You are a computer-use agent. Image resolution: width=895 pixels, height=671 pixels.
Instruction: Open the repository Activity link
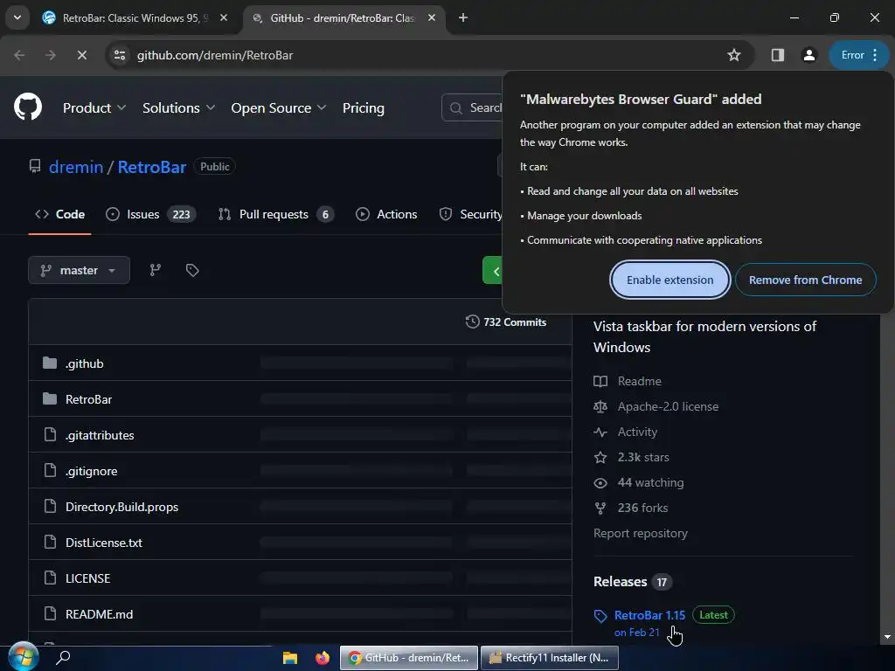click(x=626, y=432)
